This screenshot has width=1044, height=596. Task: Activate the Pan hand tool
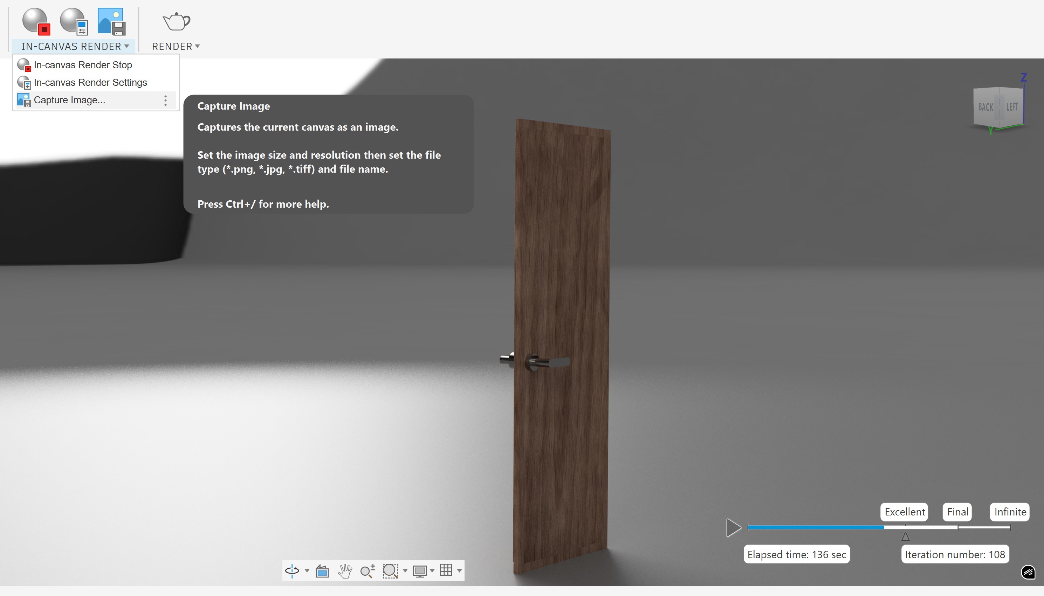click(345, 570)
